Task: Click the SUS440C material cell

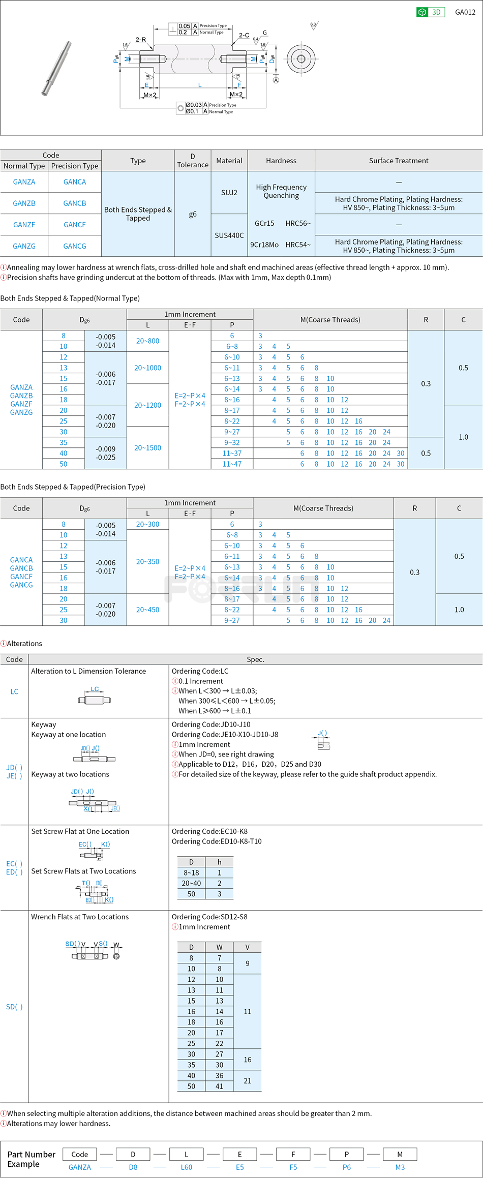Action: click(229, 235)
